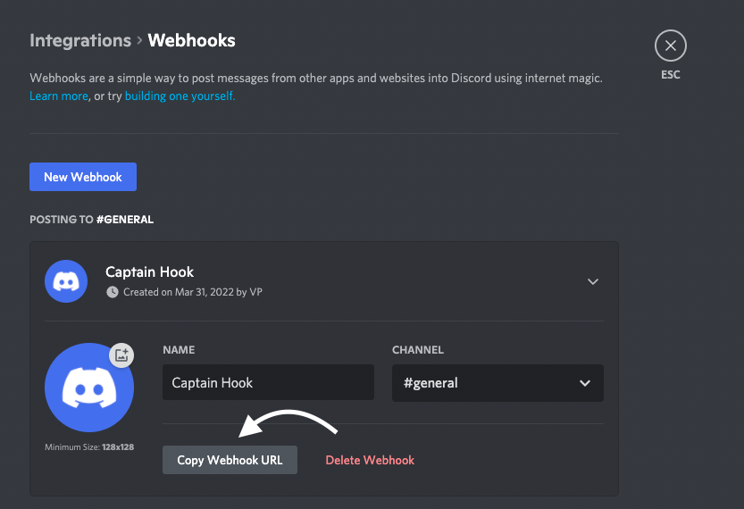The image size is (744, 509).
Task: Copy Webhook URL
Action: point(230,460)
